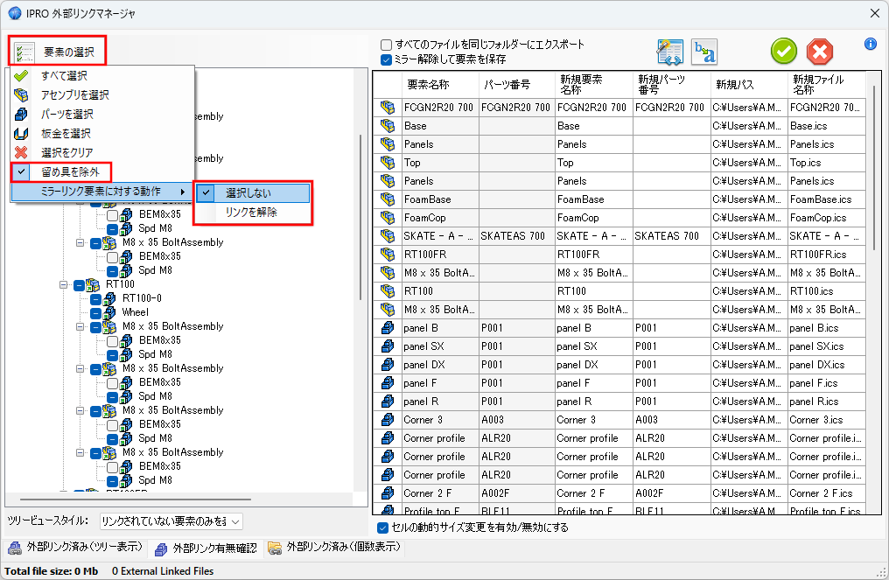Viewport: 889px width, 580px height.
Task: Click Top row assembly icon
Action: 388,163
